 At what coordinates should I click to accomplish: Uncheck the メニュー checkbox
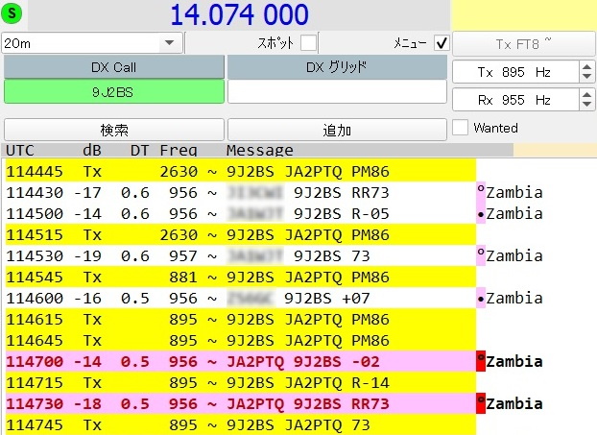tap(442, 42)
